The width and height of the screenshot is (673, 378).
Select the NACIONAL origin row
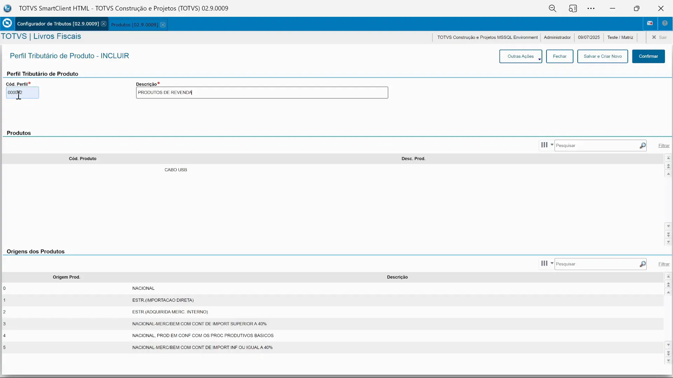click(x=143, y=288)
